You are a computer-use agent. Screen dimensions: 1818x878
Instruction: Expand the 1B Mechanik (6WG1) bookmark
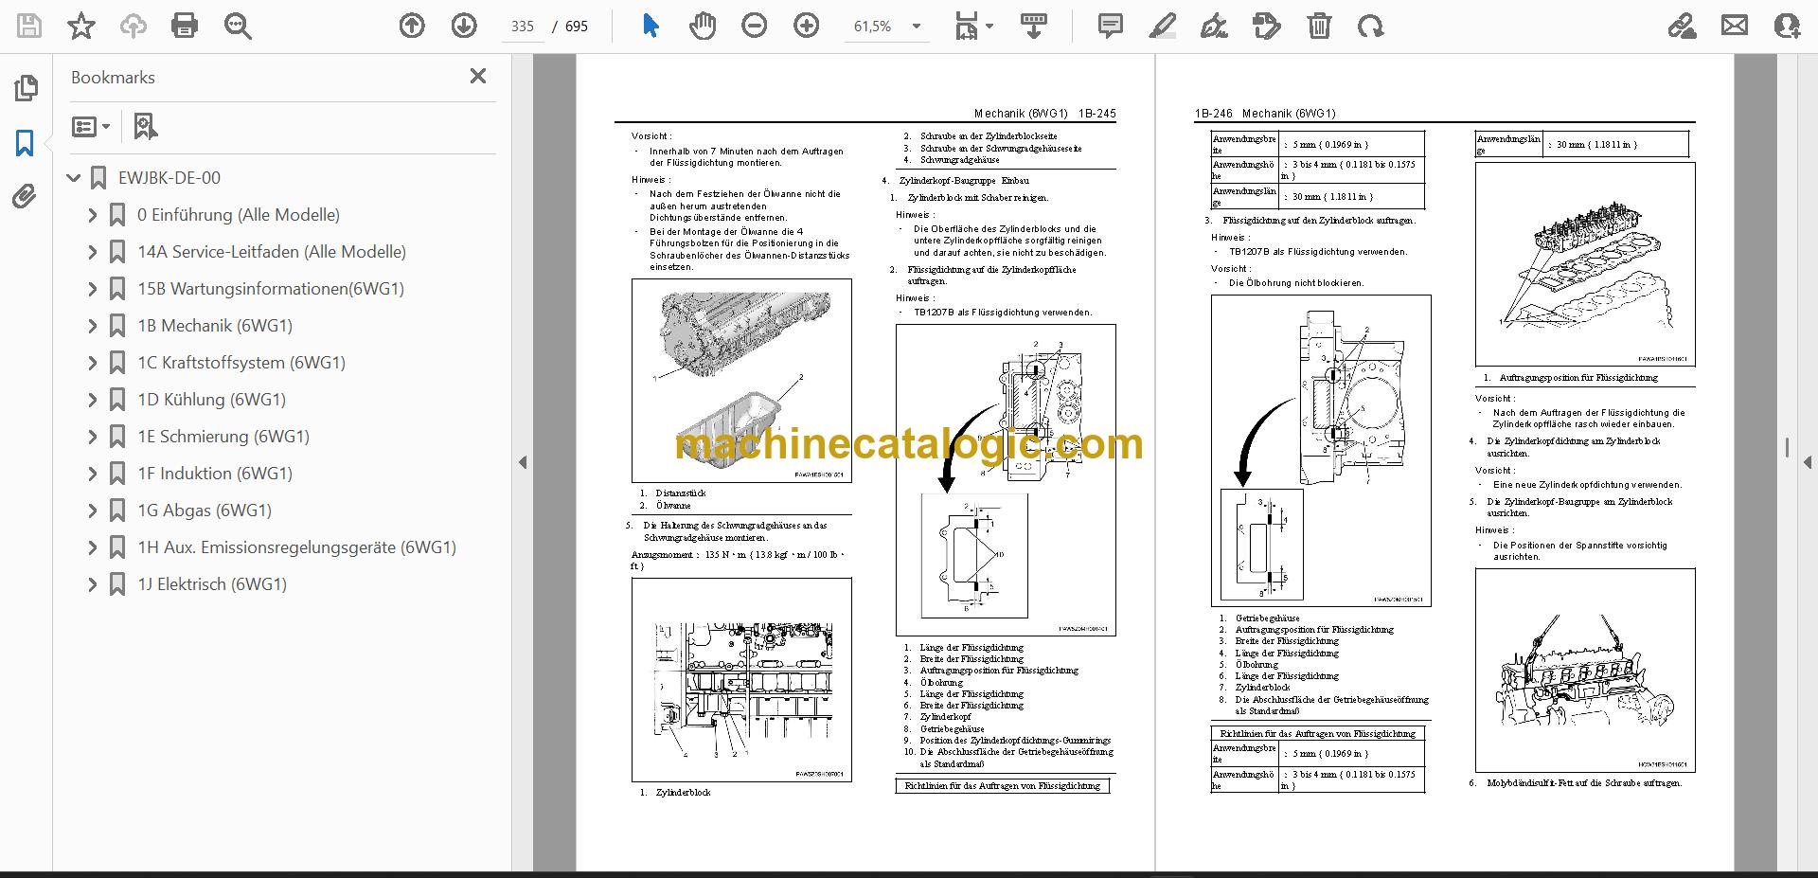[x=92, y=326]
